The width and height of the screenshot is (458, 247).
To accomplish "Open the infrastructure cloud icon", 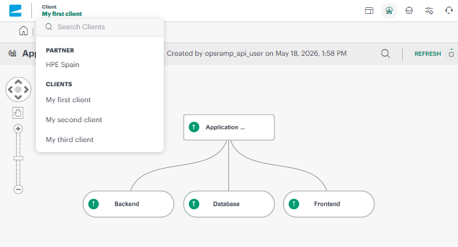I will pos(389,11).
